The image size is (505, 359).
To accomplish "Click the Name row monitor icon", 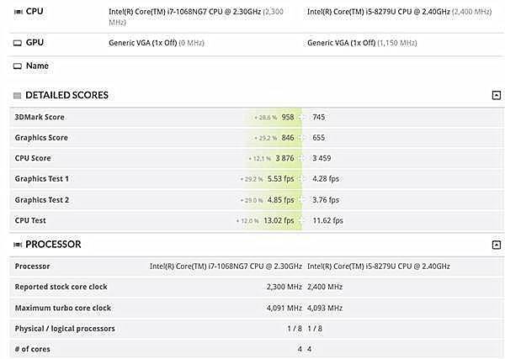I will point(18,66).
